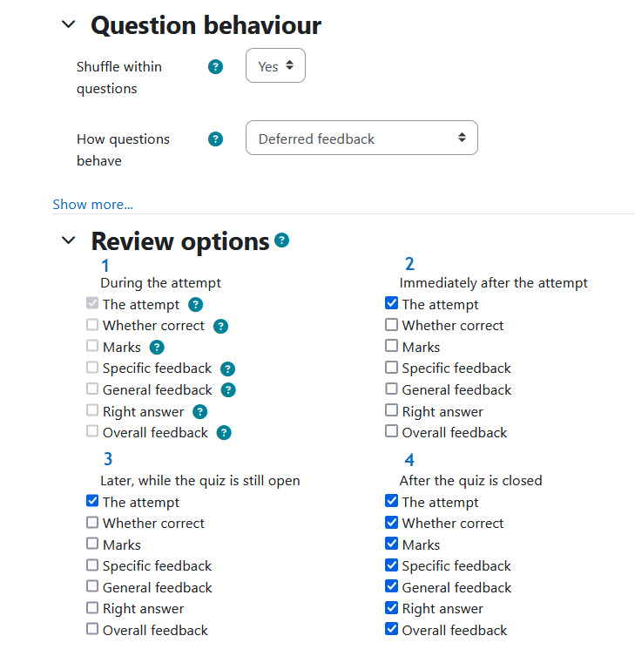The image size is (635, 656).
Task: Click the help icon beside Marks
Action: coord(157,348)
